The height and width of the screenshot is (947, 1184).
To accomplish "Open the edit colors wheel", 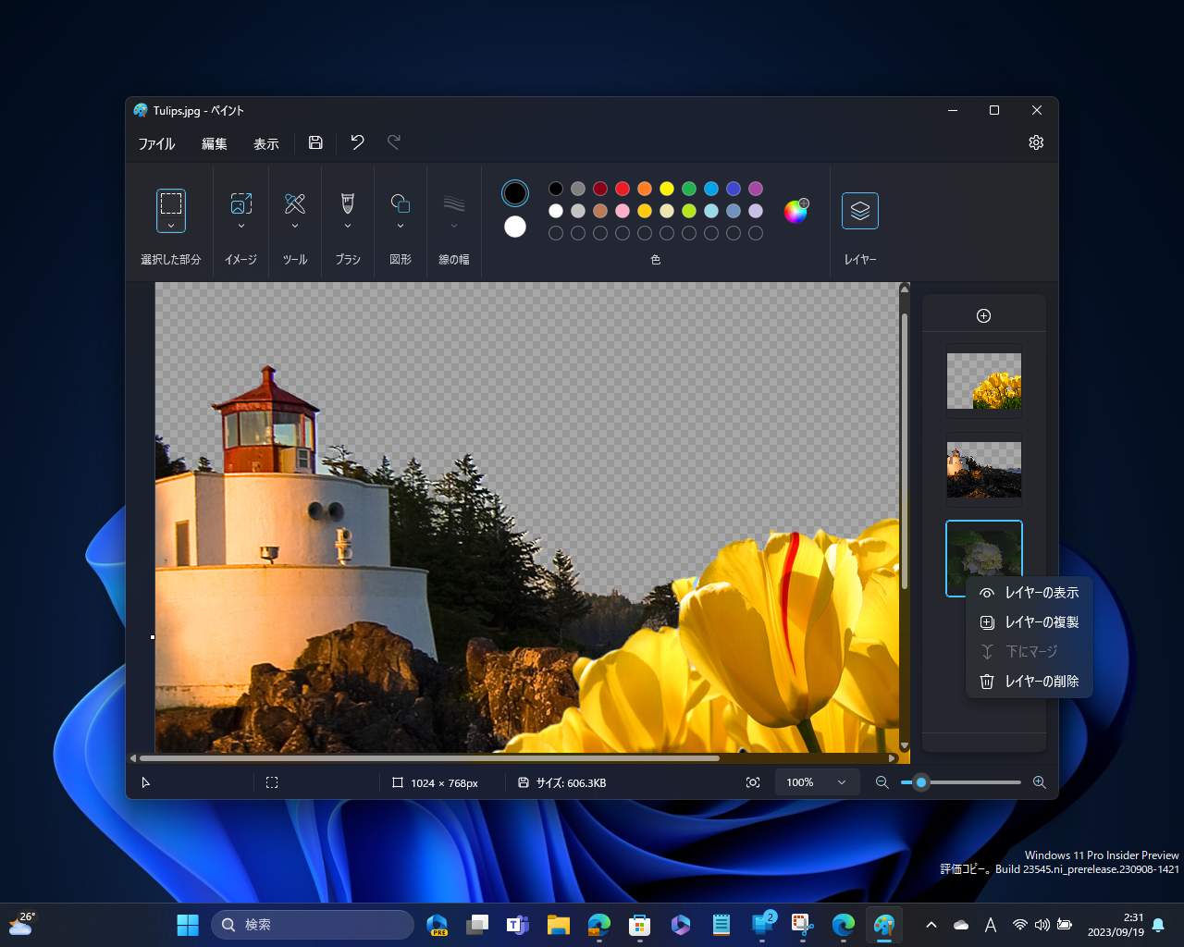I will (795, 212).
